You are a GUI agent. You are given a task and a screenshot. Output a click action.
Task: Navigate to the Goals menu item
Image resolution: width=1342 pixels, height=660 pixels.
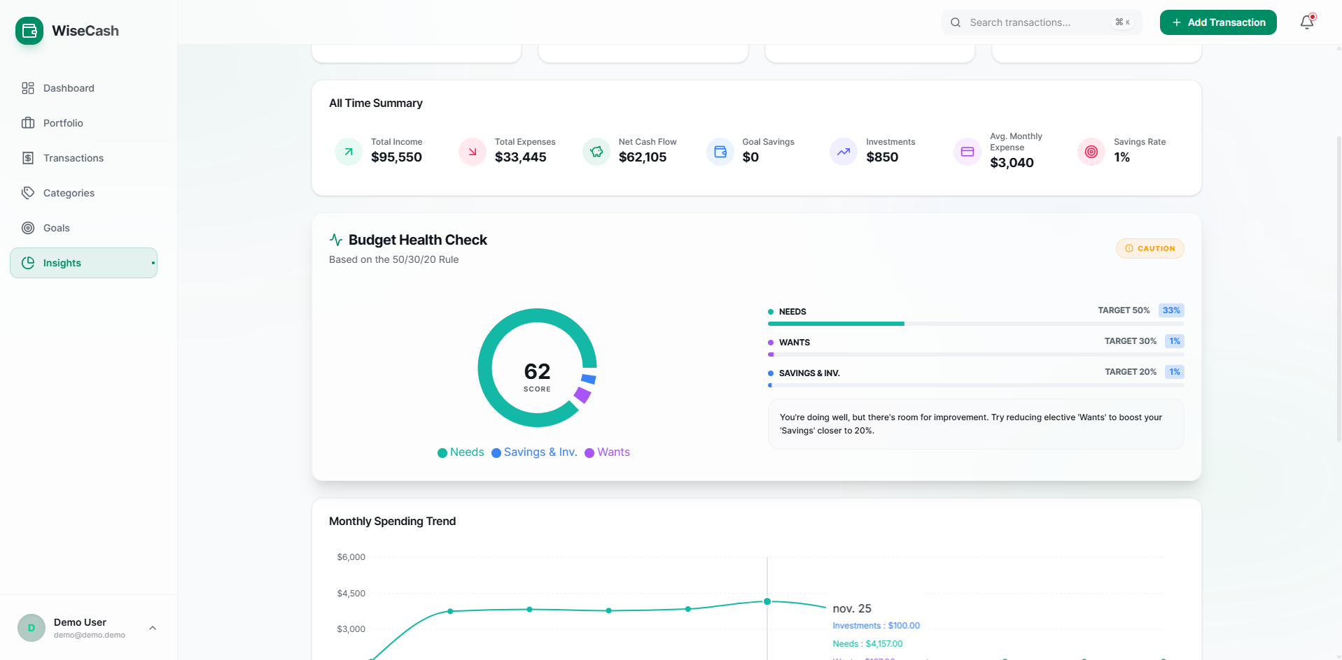[x=56, y=228]
